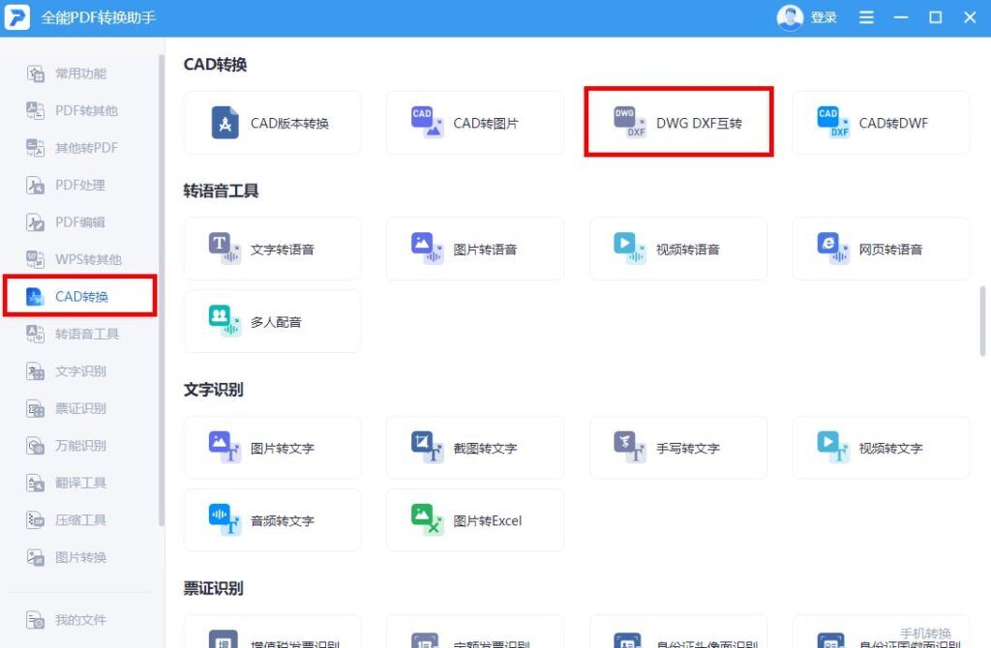Launch the 文字转语音 tool icon
991x648 pixels.
point(225,249)
